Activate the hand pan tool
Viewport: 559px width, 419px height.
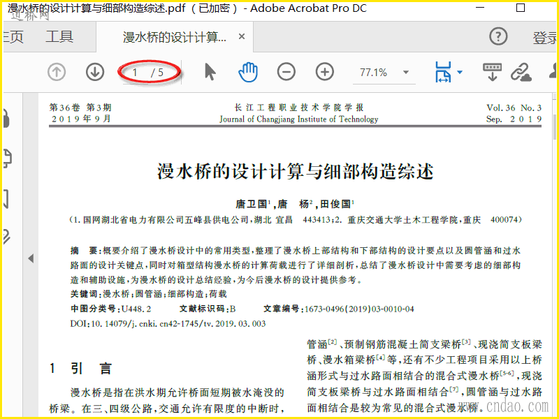pyautogui.click(x=248, y=72)
